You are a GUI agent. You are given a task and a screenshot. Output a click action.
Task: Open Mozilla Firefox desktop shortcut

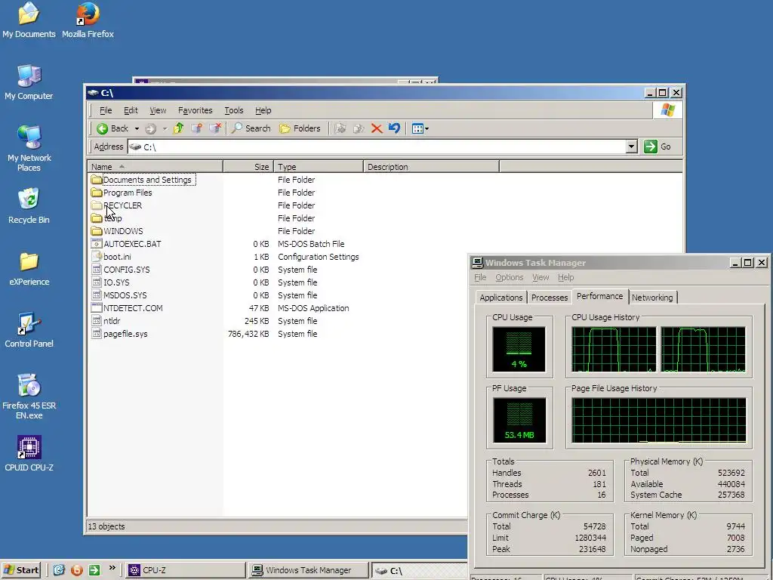coord(88,20)
